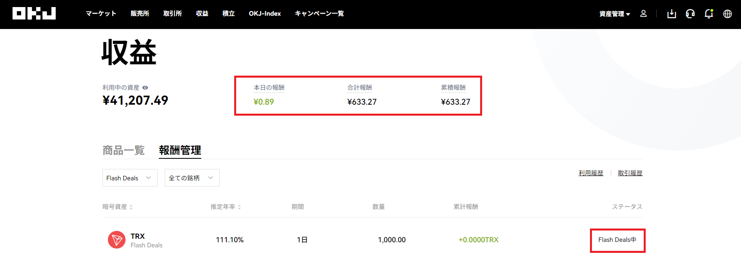Open the user account icon

coord(643,14)
